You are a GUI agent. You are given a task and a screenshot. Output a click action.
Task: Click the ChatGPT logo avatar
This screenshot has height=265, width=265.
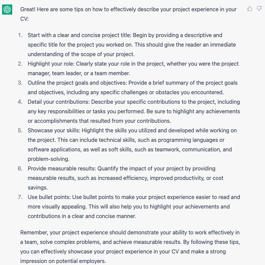point(7,10)
